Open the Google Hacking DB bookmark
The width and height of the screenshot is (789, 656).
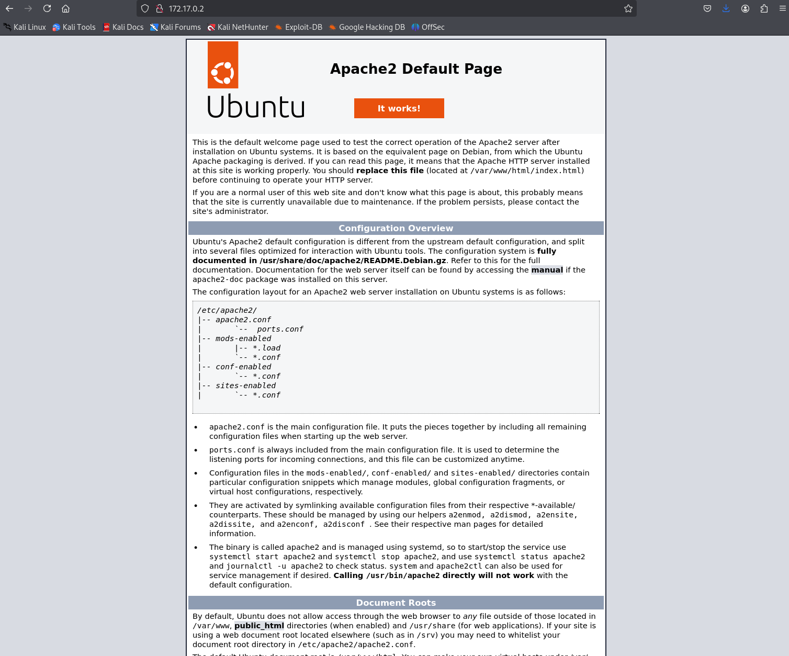(x=367, y=27)
